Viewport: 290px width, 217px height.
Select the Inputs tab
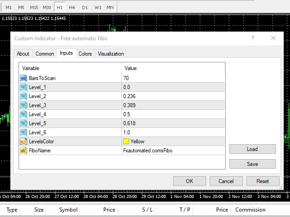pyautogui.click(x=66, y=53)
